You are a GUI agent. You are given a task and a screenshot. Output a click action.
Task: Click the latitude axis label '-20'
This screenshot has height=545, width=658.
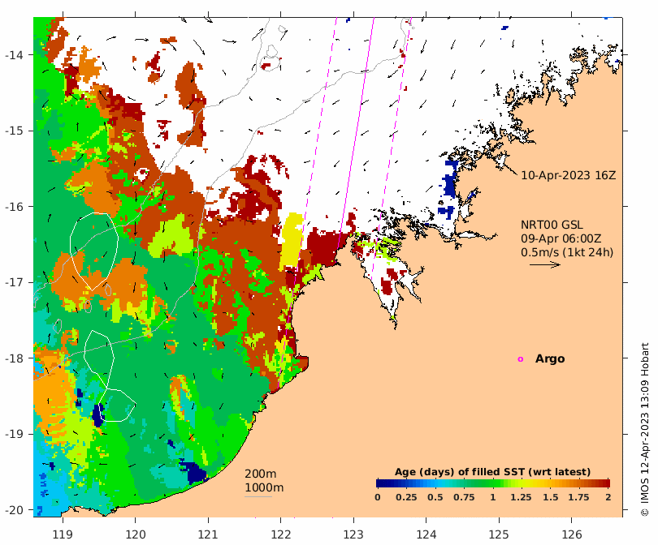click(x=14, y=510)
